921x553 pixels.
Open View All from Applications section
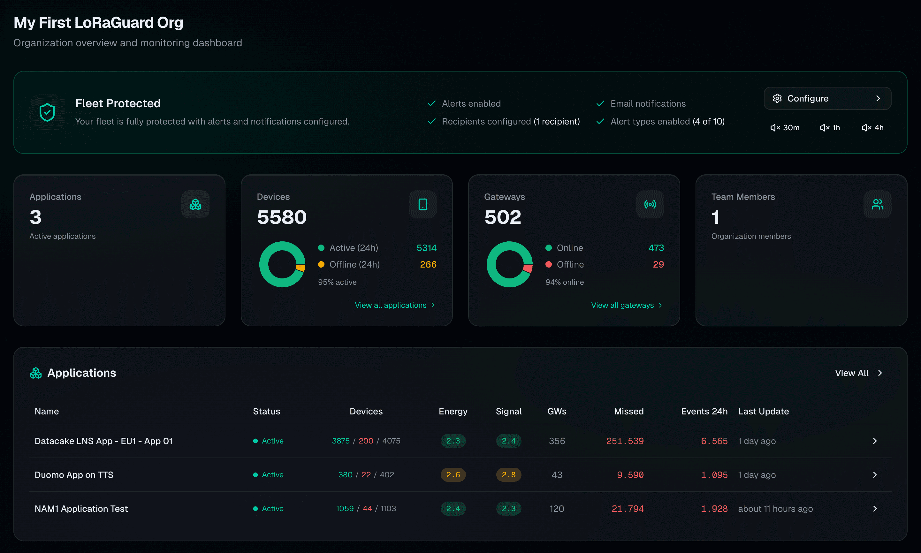[858, 373]
